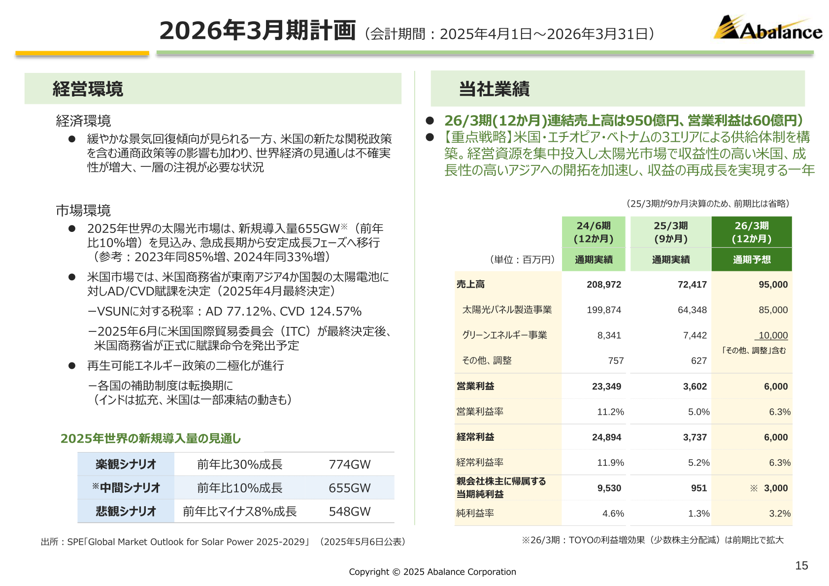Click the value 64,348
This screenshot has width=829, height=586.
point(692,310)
